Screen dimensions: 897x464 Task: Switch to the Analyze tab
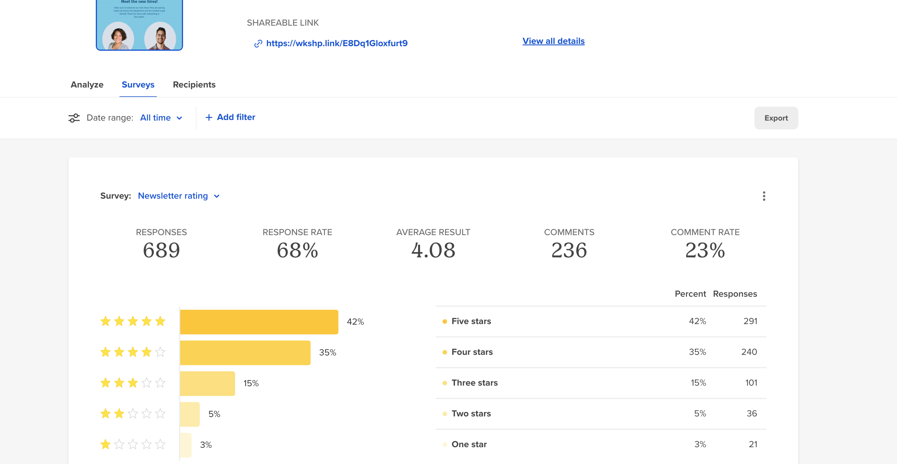coord(87,85)
